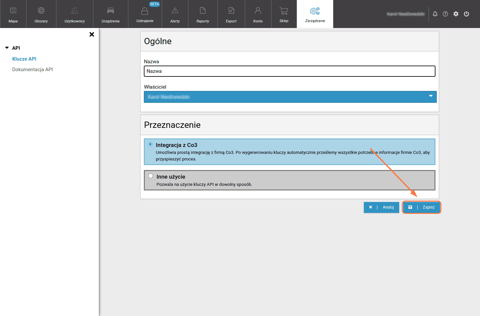Open the Mapa section

pyautogui.click(x=13, y=14)
